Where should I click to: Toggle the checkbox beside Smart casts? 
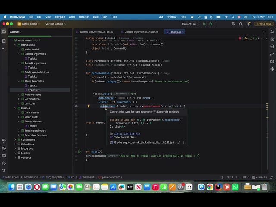coord(22,117)
